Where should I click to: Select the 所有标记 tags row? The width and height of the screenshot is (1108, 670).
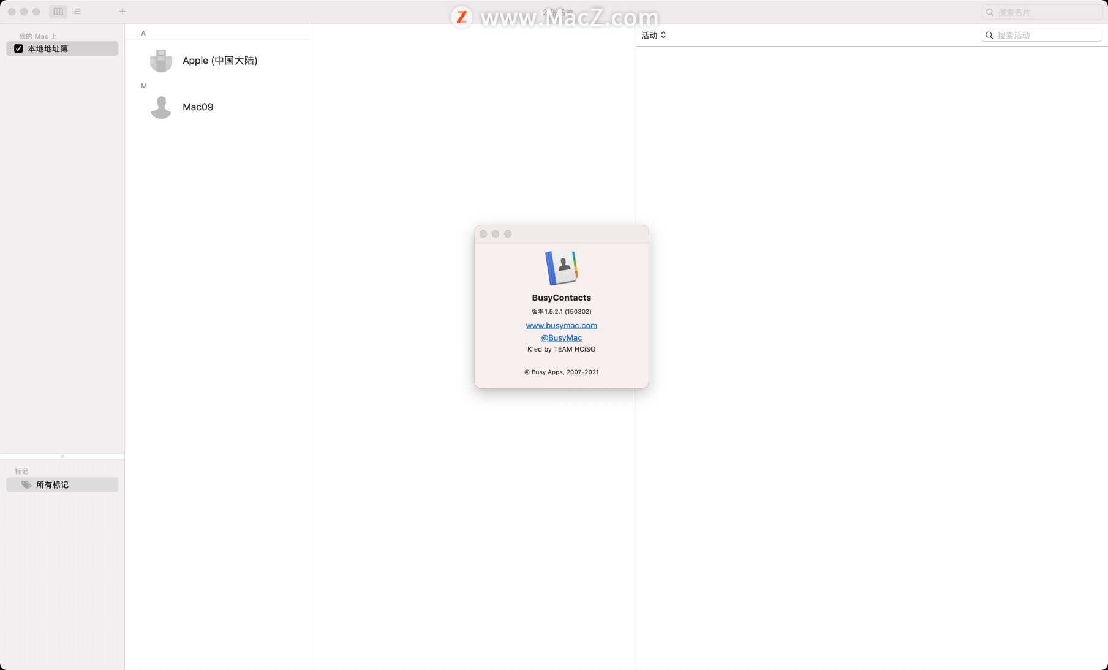coord(62,484)
